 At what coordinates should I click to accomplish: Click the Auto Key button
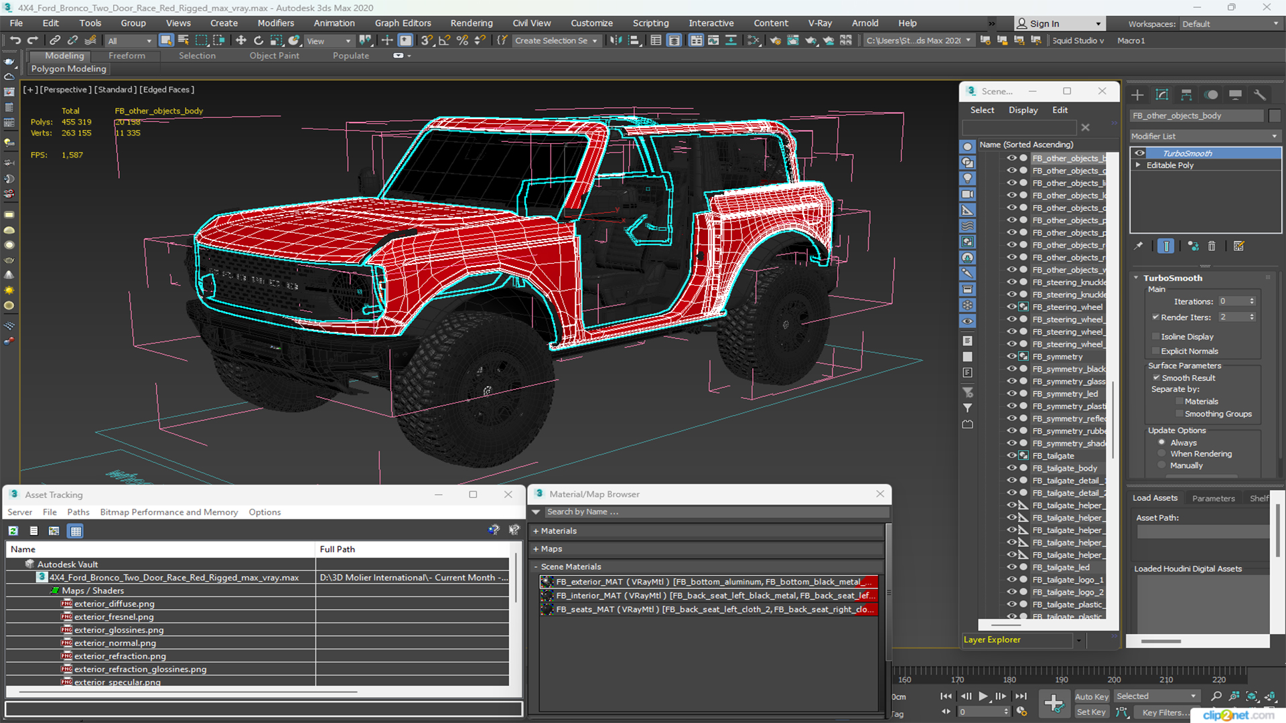[x=1092, y=697]
